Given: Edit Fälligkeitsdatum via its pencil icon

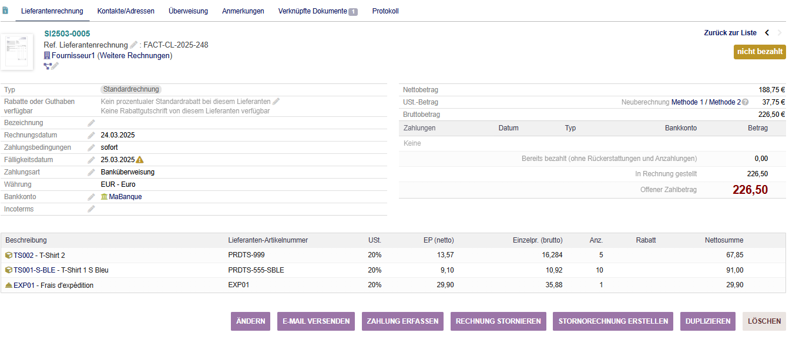Looking at the screenshot, I should click(x=91, y=160).
